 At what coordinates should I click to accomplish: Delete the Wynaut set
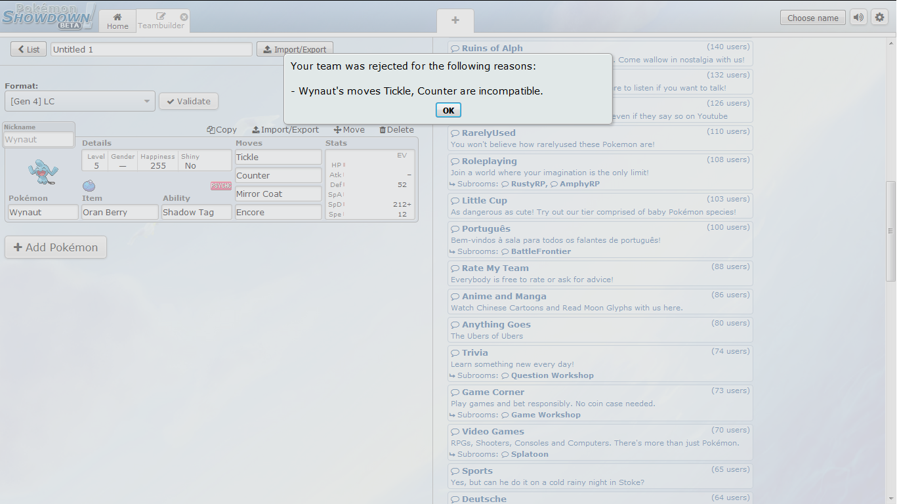pyautogui.click(x=396, y=130)
